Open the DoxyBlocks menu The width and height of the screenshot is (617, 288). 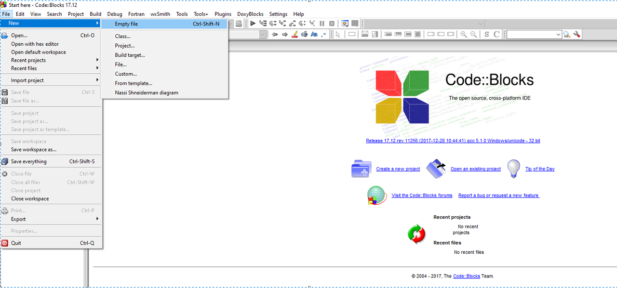point(250,14)
